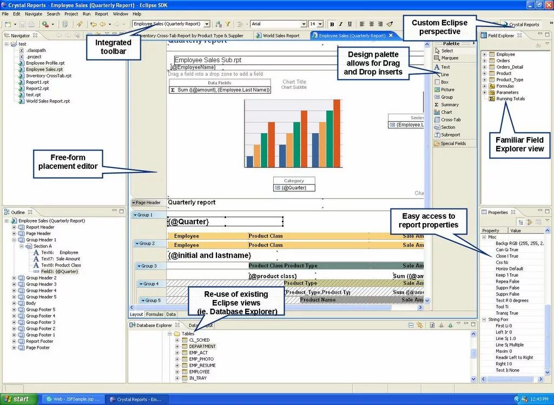Align text left in toolbar
Screen dimensions: 554x405
point(362,24)
